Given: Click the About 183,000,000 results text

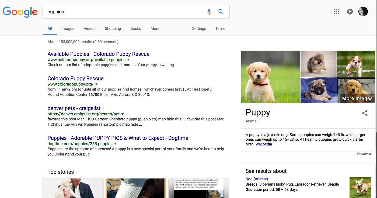Looking at the screenshot, I should pos(83,42).
